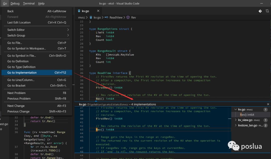Select Previous Problem entry
Image resolution: width=271 pixels, height=159 pixels.
(37, 98)
